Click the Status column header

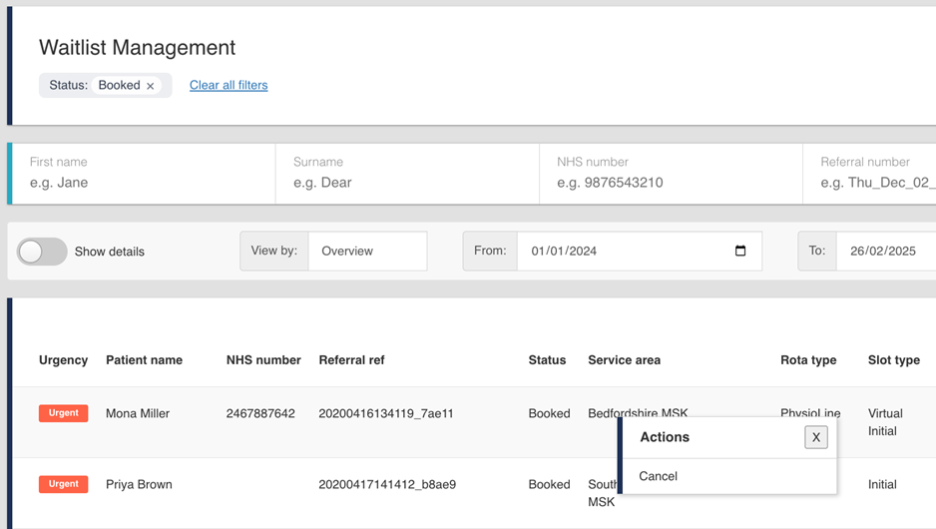click(547, 360)
